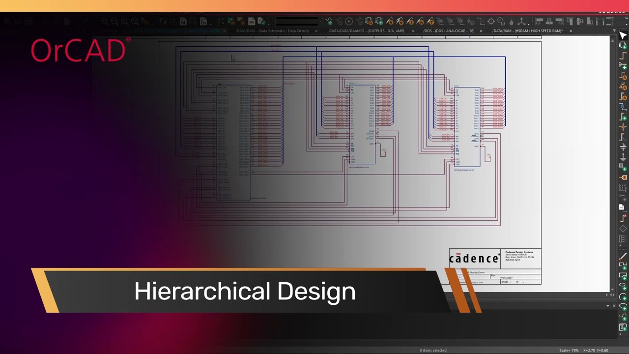Pick the Place Line drawing tool

623,256
